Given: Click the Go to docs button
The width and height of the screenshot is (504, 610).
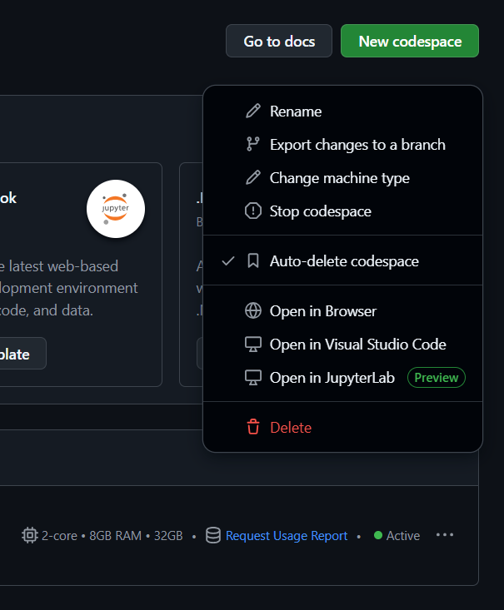Looking at the screenshot, I should 279,41.
